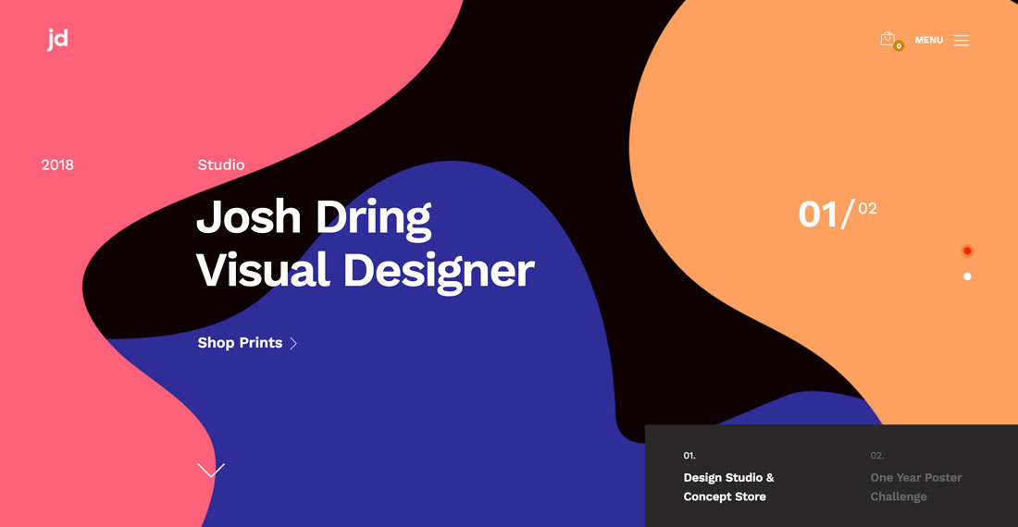Click the 2018 year label
This screenshot has height=527, width=1018.
click(x=57, y=165)
